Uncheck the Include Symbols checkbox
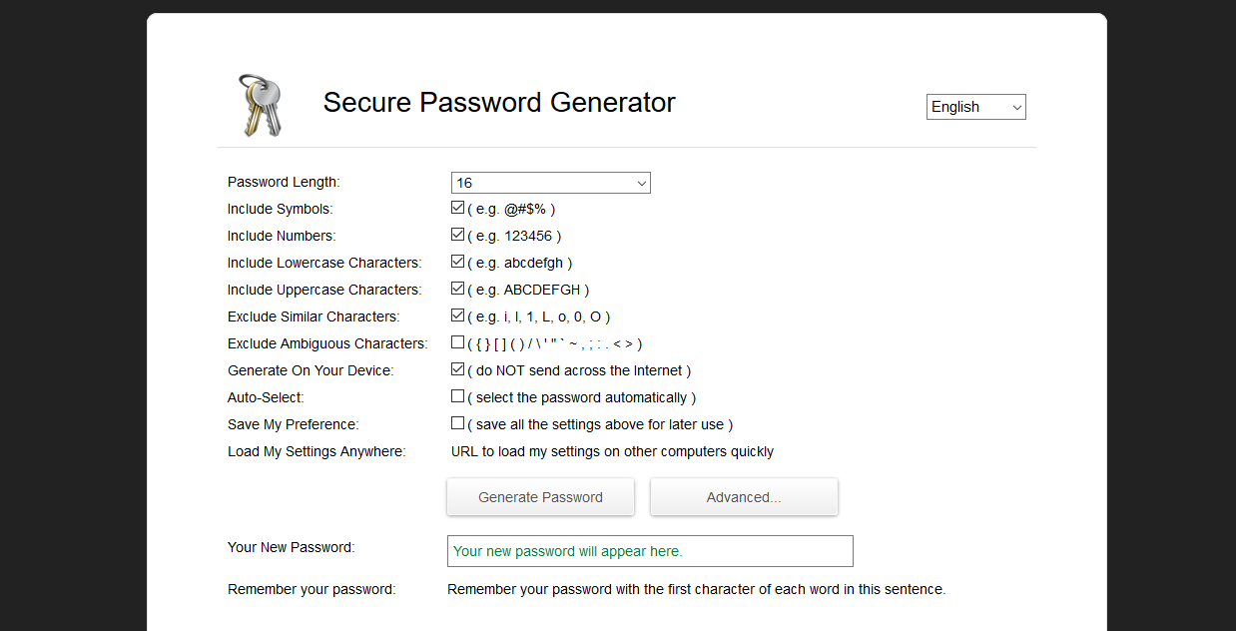Screen dimensions: 1236x631 click(457, 208)
